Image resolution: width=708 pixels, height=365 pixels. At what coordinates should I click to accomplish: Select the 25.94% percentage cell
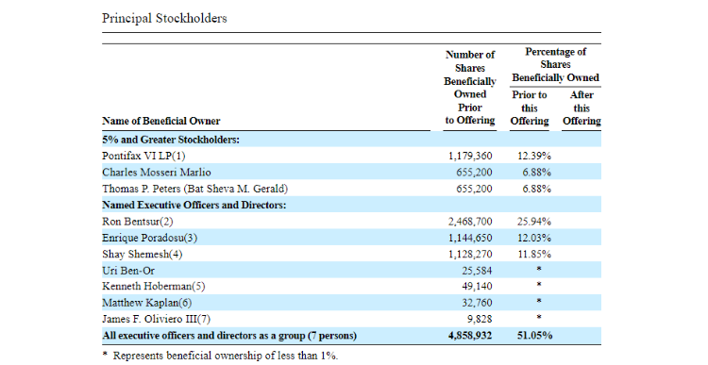[x=534, y=222]
